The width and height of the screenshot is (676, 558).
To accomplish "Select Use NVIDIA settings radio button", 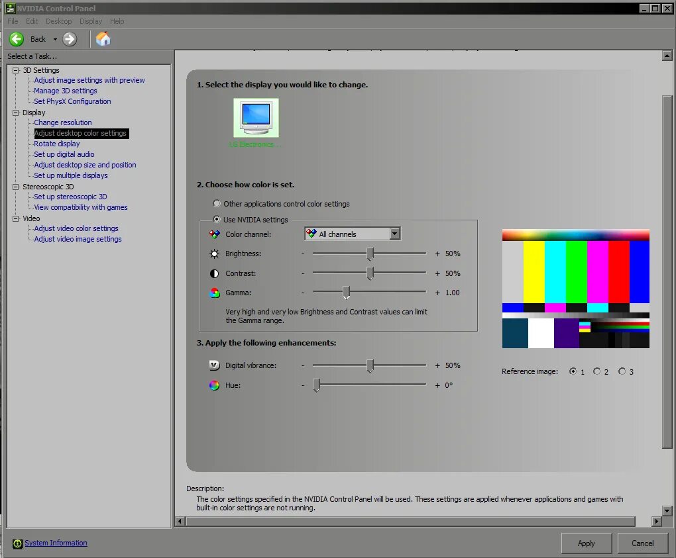I will 217,219.
